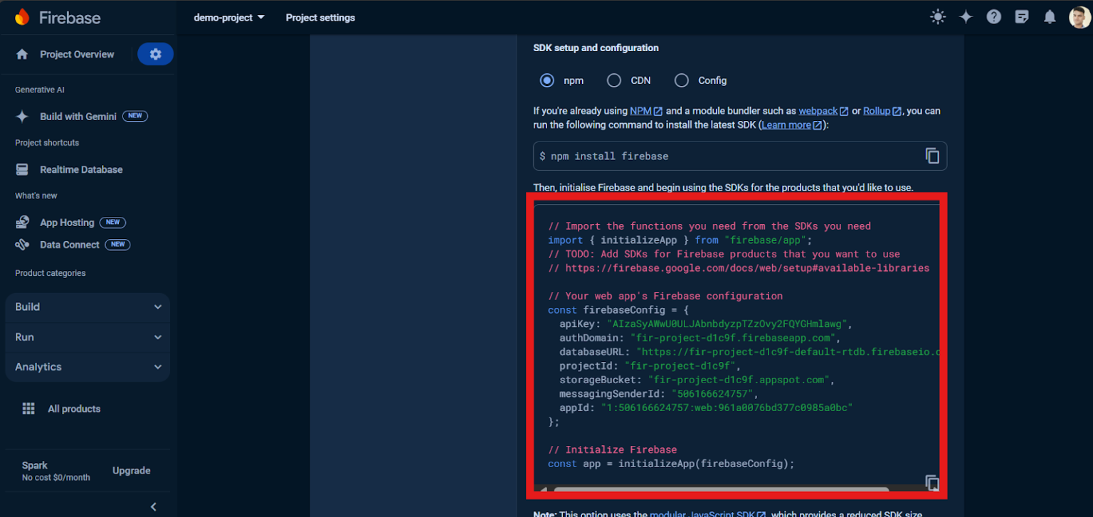Click the Upgrade plan link

(131, 470)
